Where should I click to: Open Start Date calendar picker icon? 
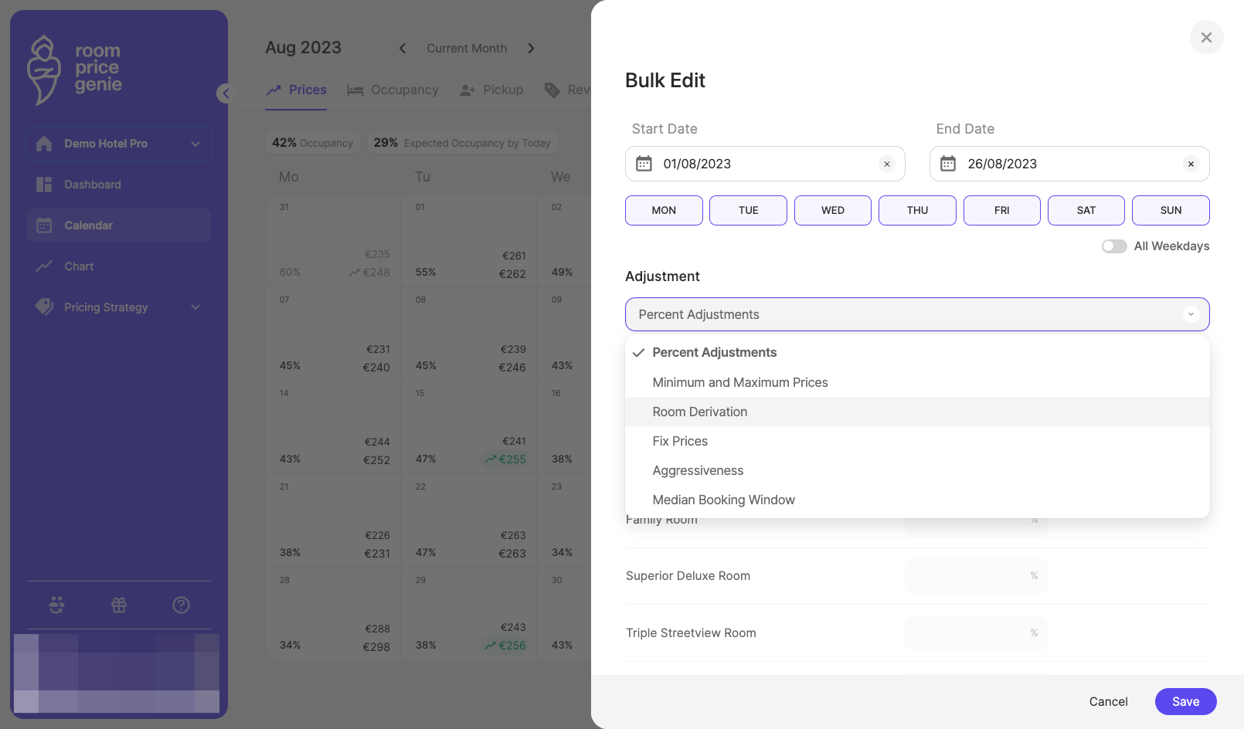click(x=644, y=164)
